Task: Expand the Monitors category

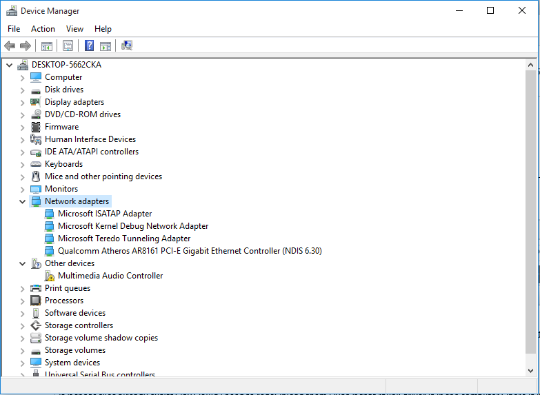Action: (22, 190)
